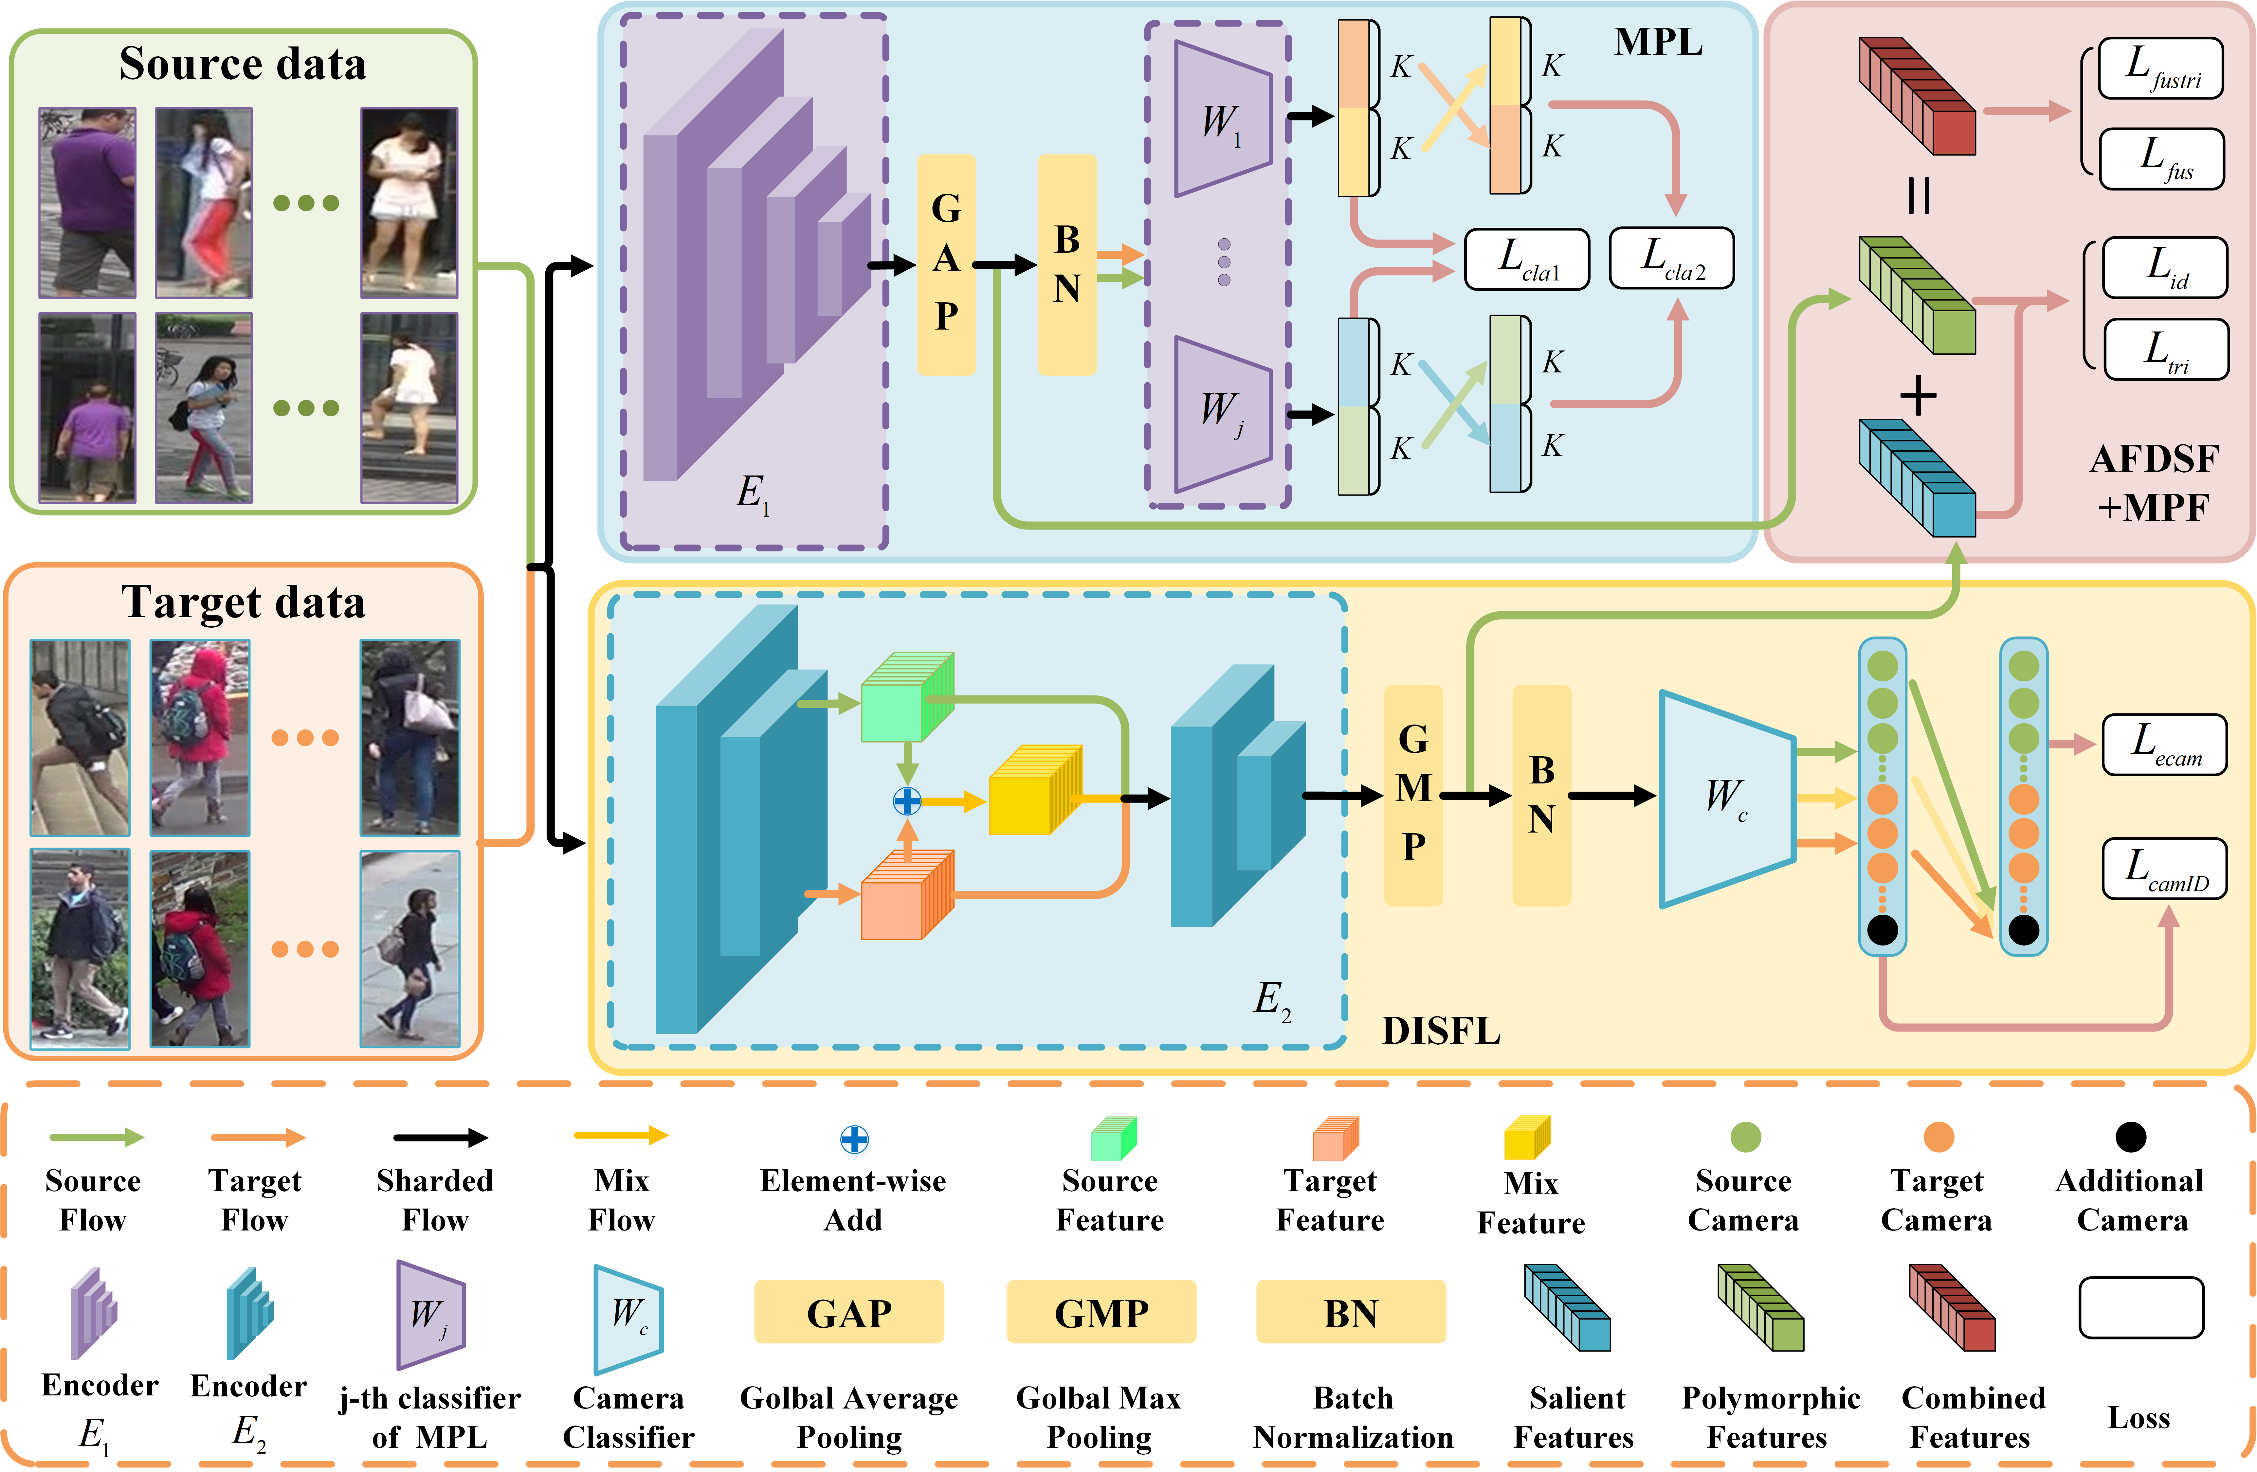Click the L_fus loss box
Image resolution: width=2257 pixels, height=1472 pixels.
(x=2162, y=159)
